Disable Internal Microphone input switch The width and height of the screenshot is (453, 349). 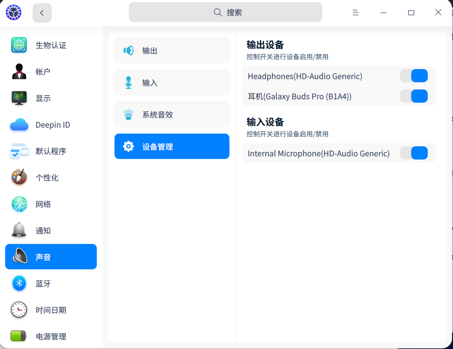pos(414,153)
